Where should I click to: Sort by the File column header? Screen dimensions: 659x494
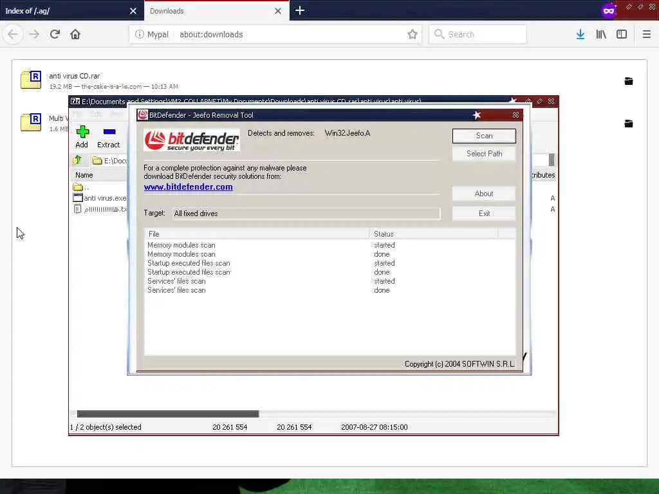(x=256, y=234)
